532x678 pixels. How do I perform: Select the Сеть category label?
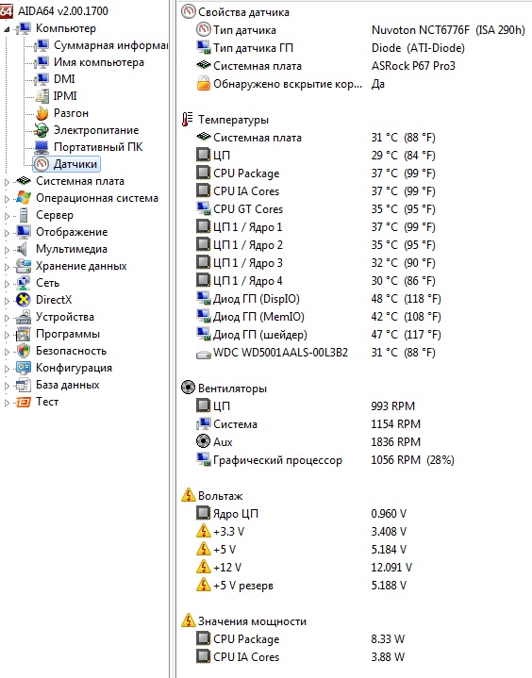point(47,283)
